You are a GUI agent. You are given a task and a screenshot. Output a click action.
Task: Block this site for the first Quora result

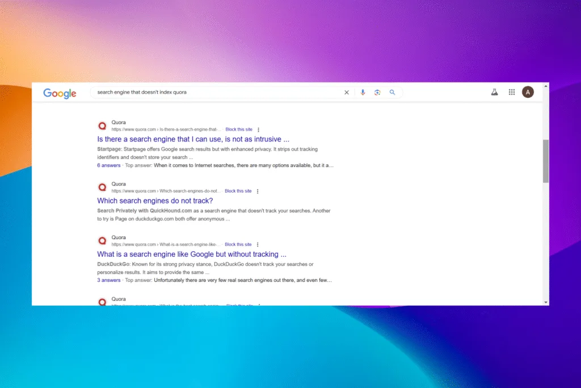tap(239, 130)
